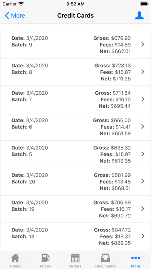
Task: Open Batch 5 row with fees $15.97
Action: (x=75, y=154)
